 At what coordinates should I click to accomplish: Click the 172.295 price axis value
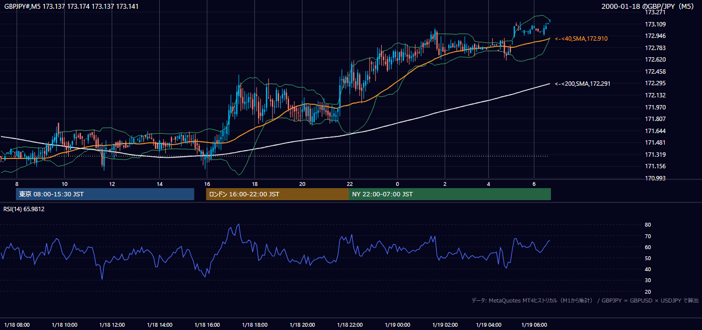655,84
